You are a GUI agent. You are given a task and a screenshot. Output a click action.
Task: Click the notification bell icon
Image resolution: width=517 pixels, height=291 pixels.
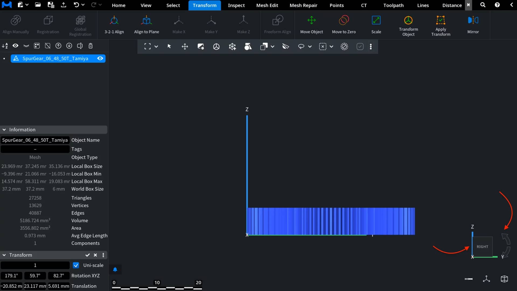pyautogui.click(x=115, y=269)
